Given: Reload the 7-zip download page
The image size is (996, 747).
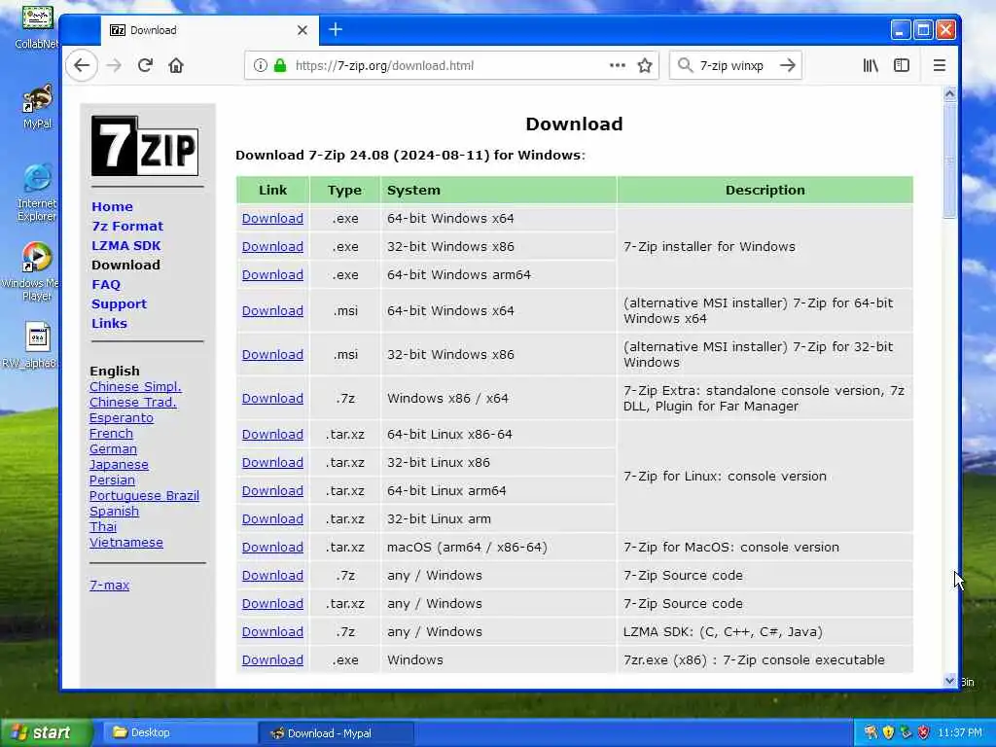Looking at the screenshot, I should (145, 65).
